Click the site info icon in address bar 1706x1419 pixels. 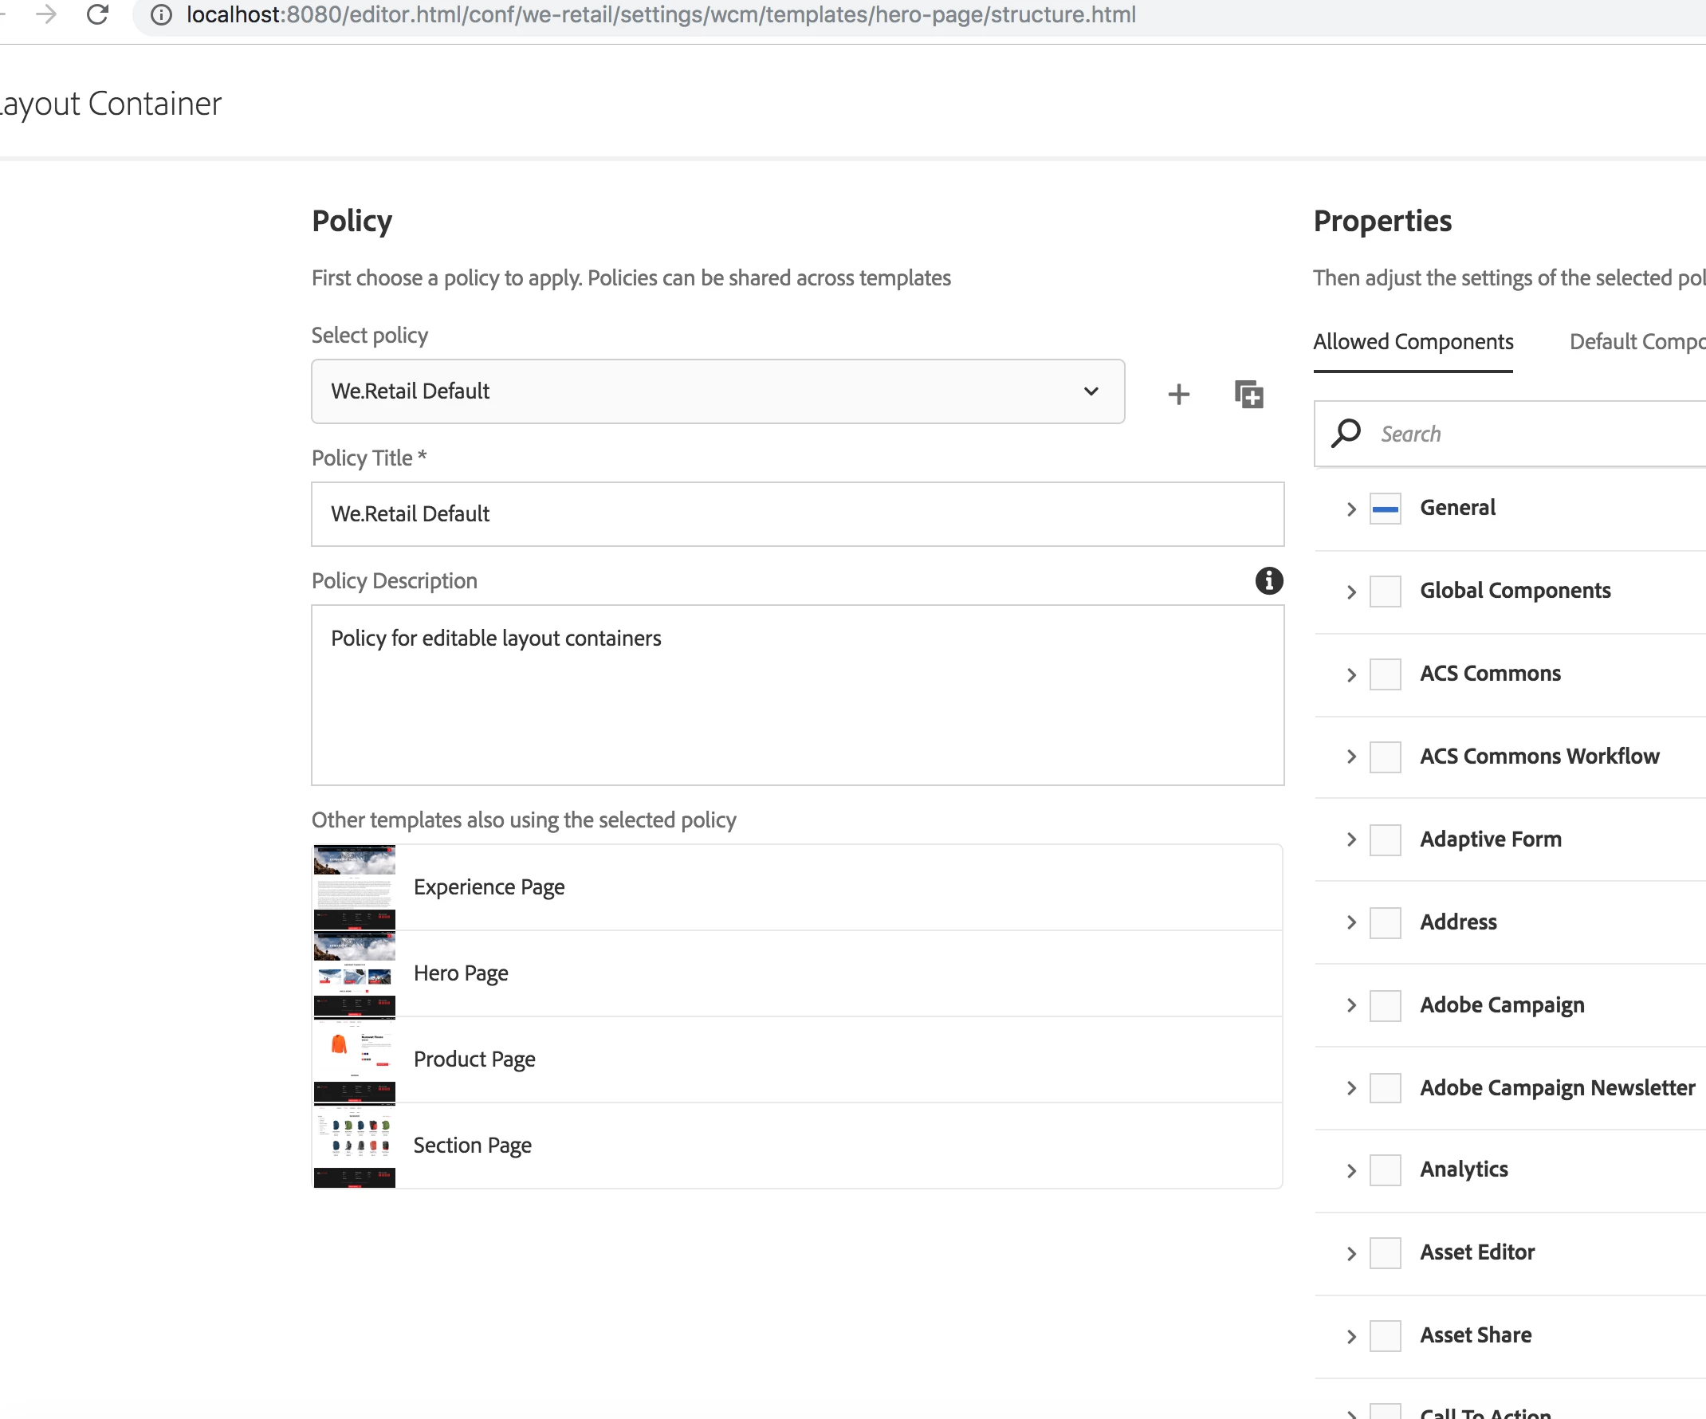(x=162, y=14)
